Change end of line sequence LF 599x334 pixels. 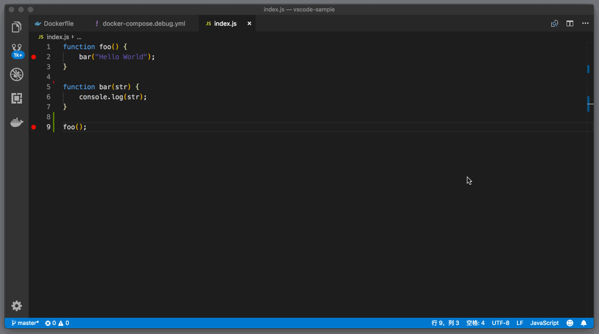(520, 323)
